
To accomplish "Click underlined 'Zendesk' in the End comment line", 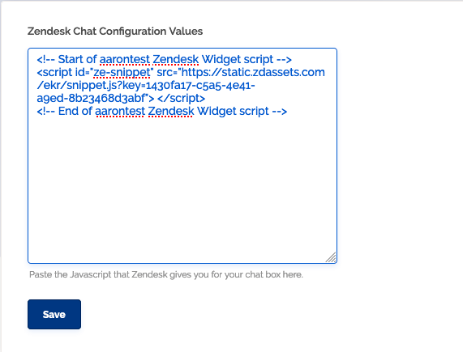I will coord(171,111).
